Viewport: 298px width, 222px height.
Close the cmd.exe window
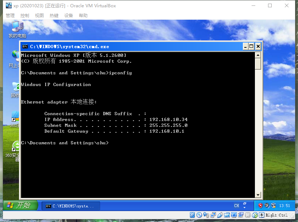tap(258, 46)
